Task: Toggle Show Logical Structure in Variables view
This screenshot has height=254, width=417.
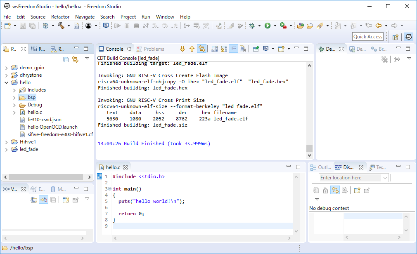Action: tap(44, 200)
